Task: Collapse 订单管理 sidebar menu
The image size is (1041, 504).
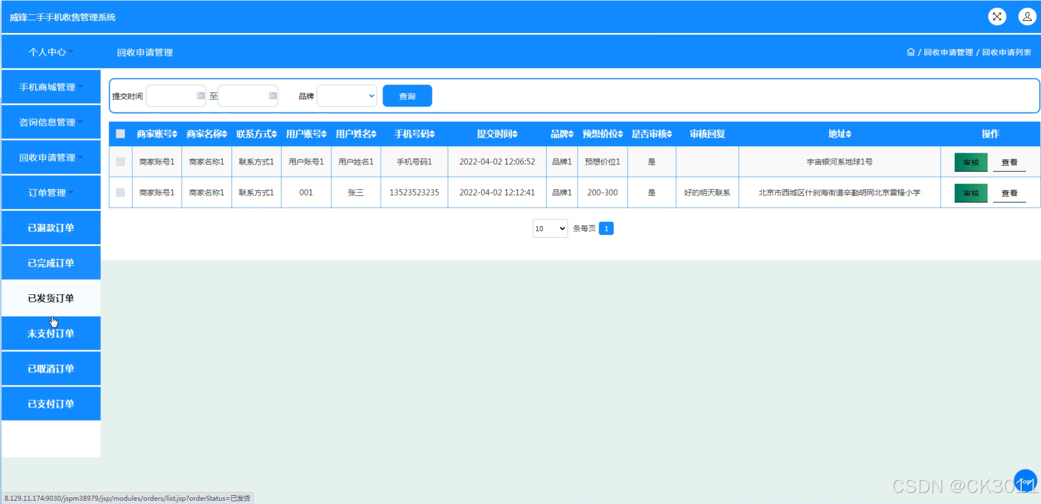Action: 51,192
